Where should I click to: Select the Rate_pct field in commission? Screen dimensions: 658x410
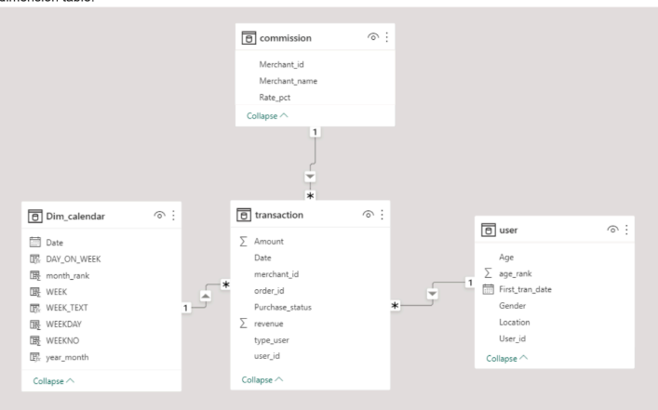[x=277, y=96]
